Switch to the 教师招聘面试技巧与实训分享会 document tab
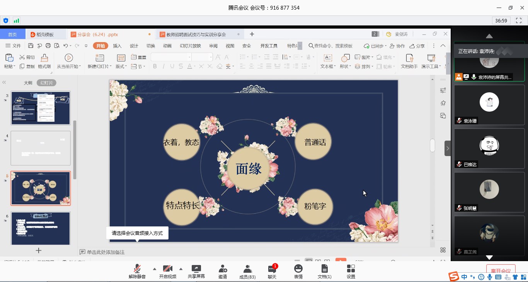 click(196, 34)
